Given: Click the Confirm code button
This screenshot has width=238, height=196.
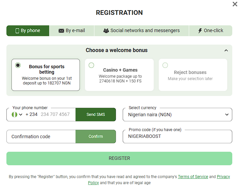Looking at the screenshot, I should [96, 137].
